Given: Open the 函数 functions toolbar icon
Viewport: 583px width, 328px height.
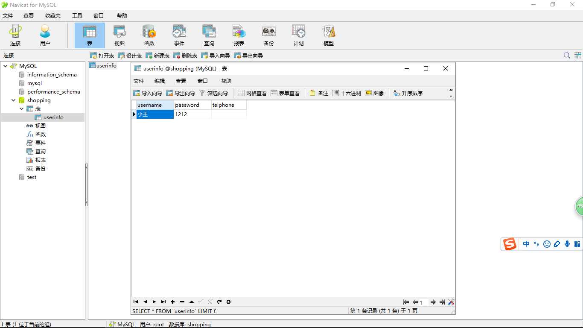Looking at the screenshot, I should [149, 35].
